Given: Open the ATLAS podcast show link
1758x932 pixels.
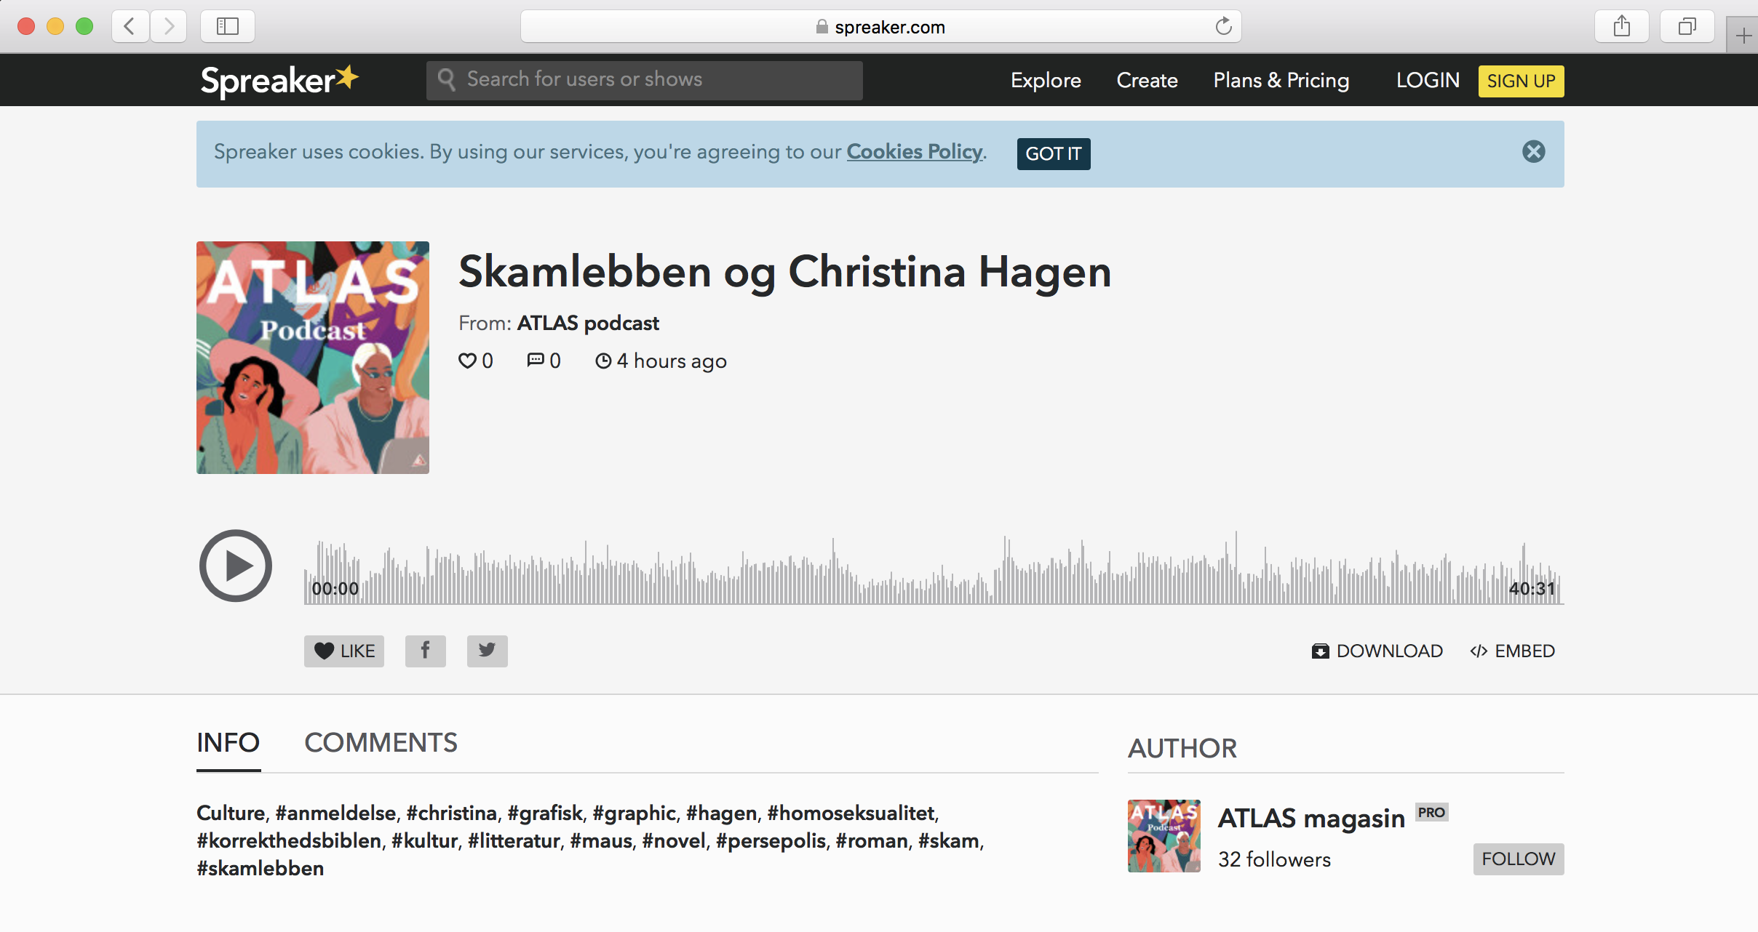Looking at the screenshot, I should [x=588, y=323].
